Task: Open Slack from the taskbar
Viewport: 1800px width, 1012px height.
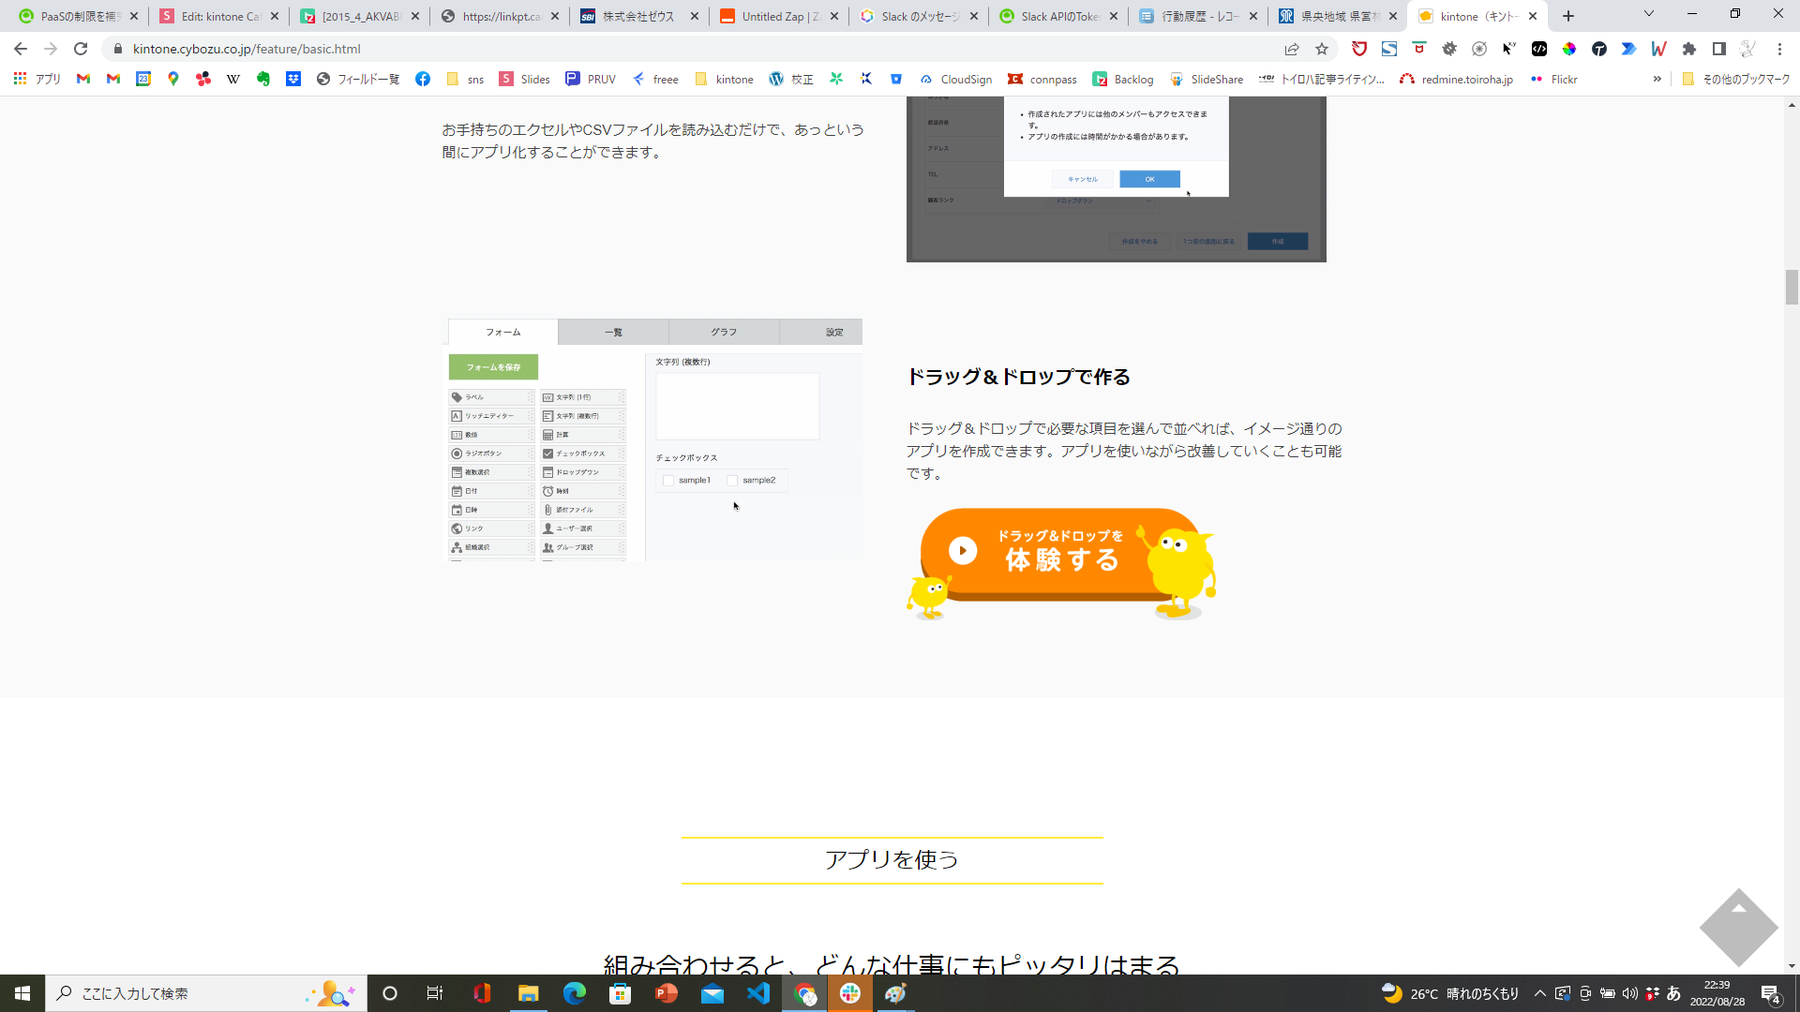Action: click(850, 993)
